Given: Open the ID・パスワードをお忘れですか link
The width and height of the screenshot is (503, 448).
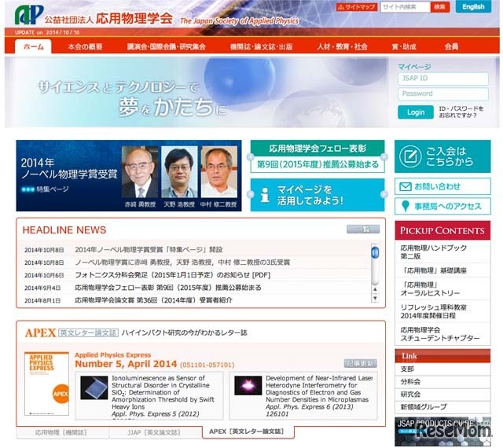Looking at the screenshot, I should click(461, 112).
